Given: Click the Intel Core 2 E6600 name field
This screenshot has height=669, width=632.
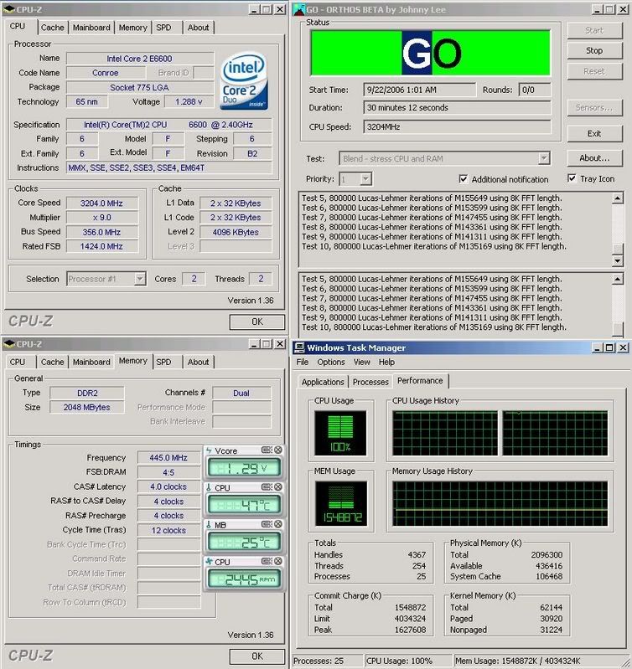Looking at the screenshot, I should [x=140, y=59].
